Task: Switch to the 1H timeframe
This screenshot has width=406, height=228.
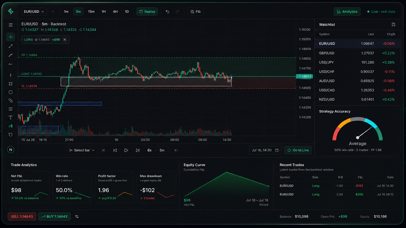Action: click(104, 12)
